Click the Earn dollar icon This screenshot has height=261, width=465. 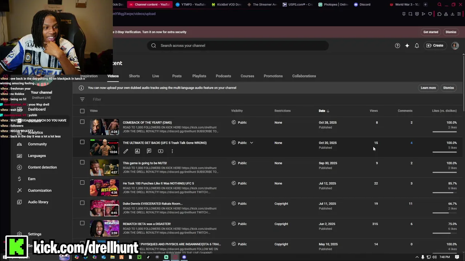(x=20, y=179)
